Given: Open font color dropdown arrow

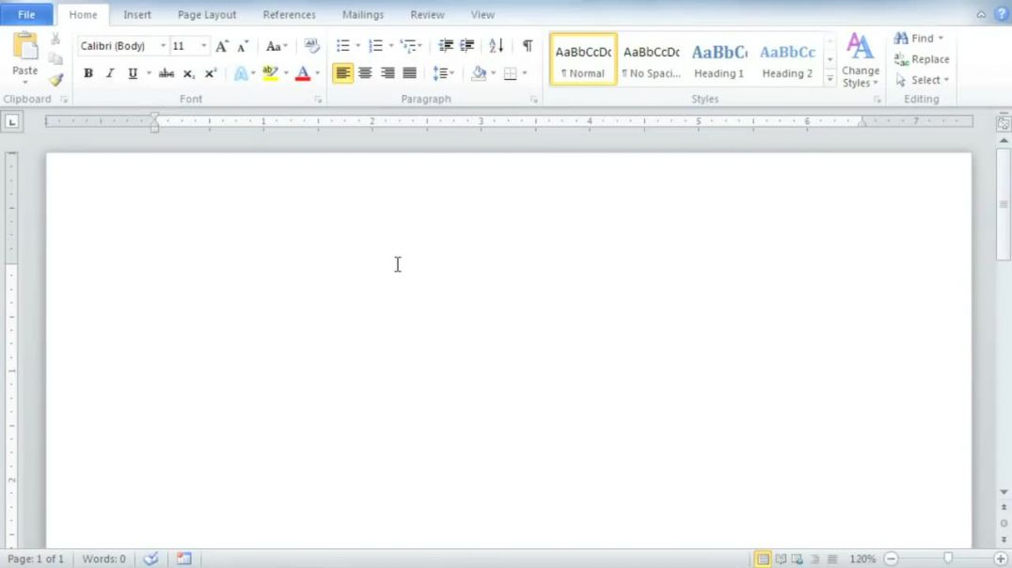Looking at the screenshot, I should pyautogui.click(x=317, y=73).
